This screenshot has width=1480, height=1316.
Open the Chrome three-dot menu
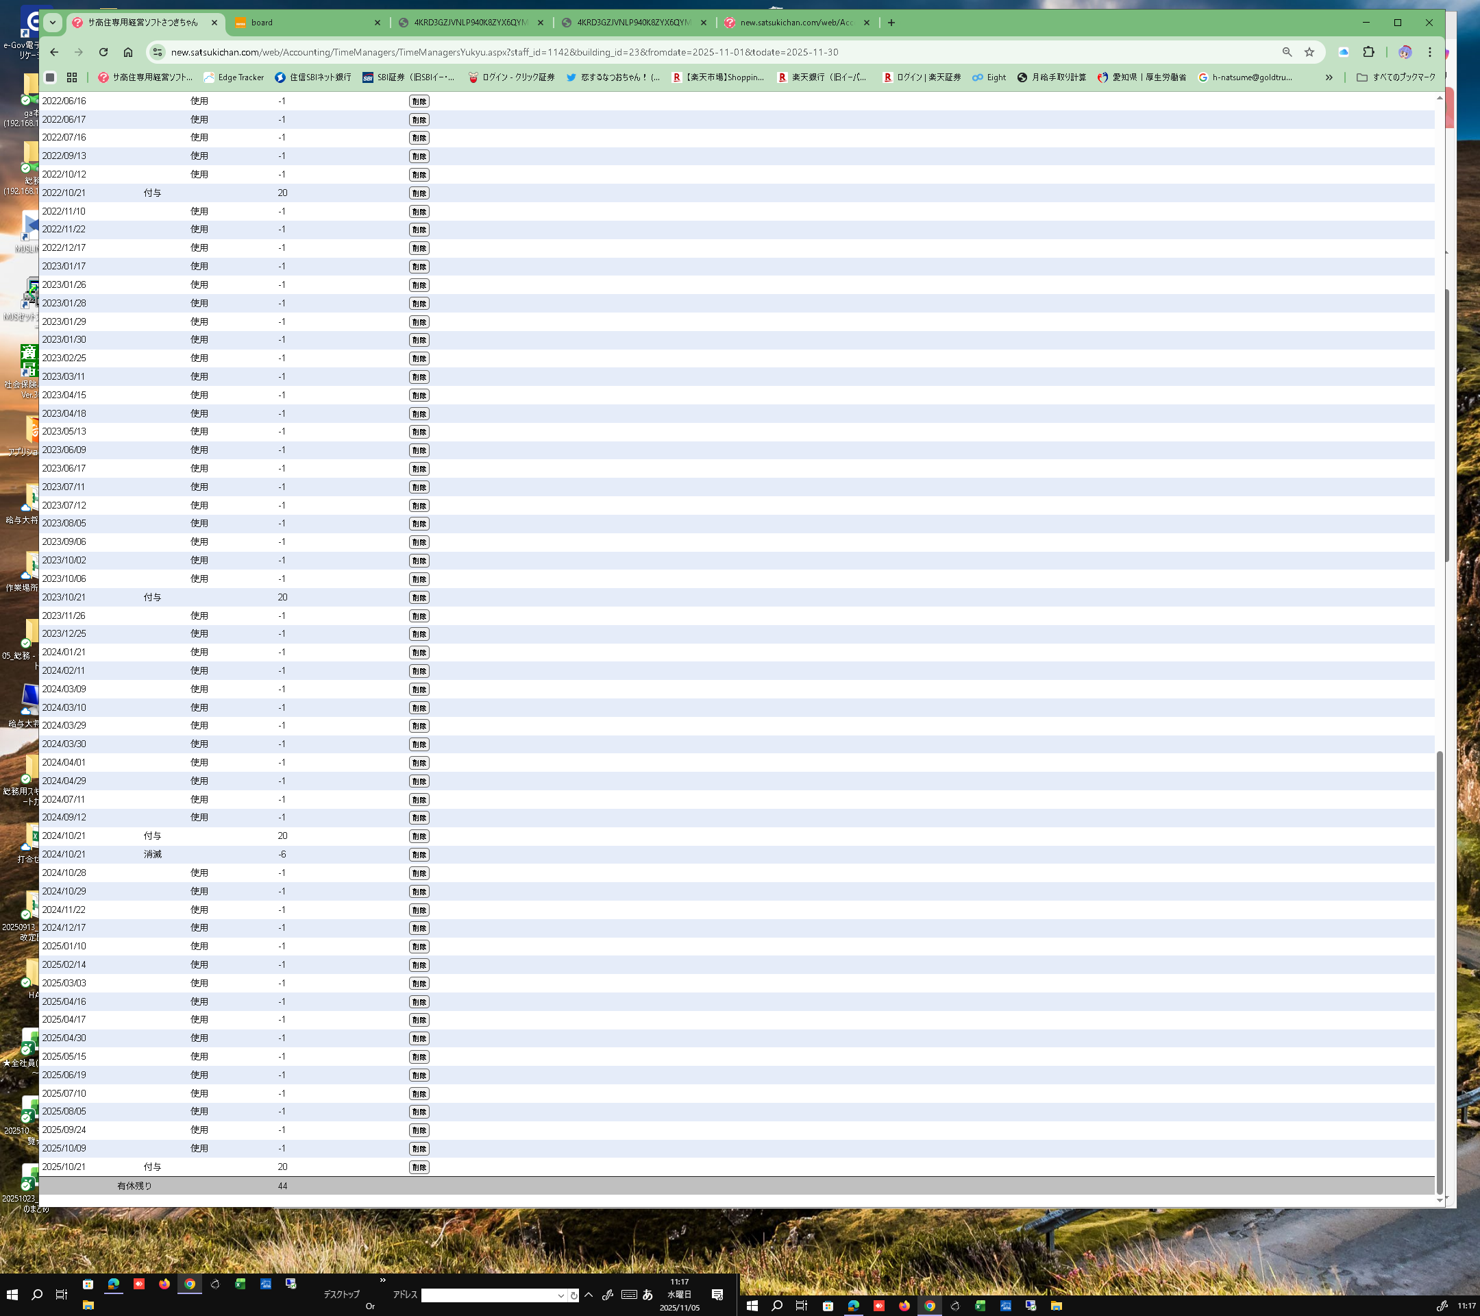pos(1429,52)
